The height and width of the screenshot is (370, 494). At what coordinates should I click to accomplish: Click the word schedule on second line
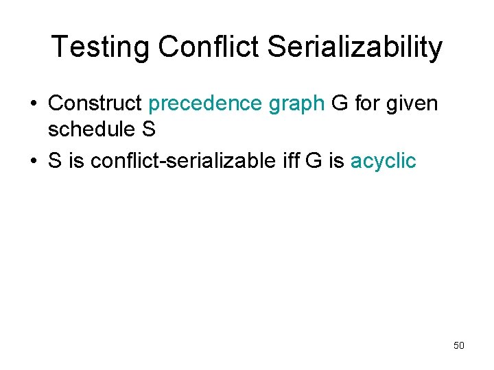coord(91,129)
